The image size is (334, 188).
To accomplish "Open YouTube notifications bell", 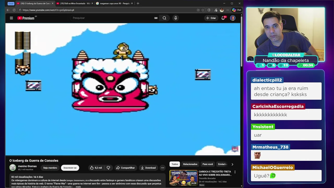I will point(223,18).
